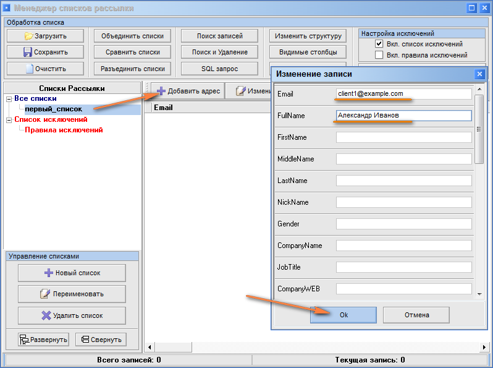The height and width of the screenshot is (368, 493).
Task: Enable the Вкл. правила исключений checkbox
Action: pyautogui.click(x=379, y=55)
